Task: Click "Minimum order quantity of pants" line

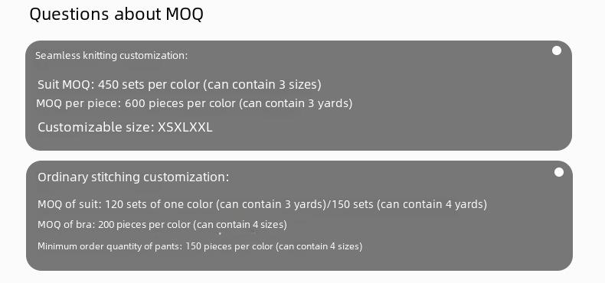Action: (x=200, y=246)
